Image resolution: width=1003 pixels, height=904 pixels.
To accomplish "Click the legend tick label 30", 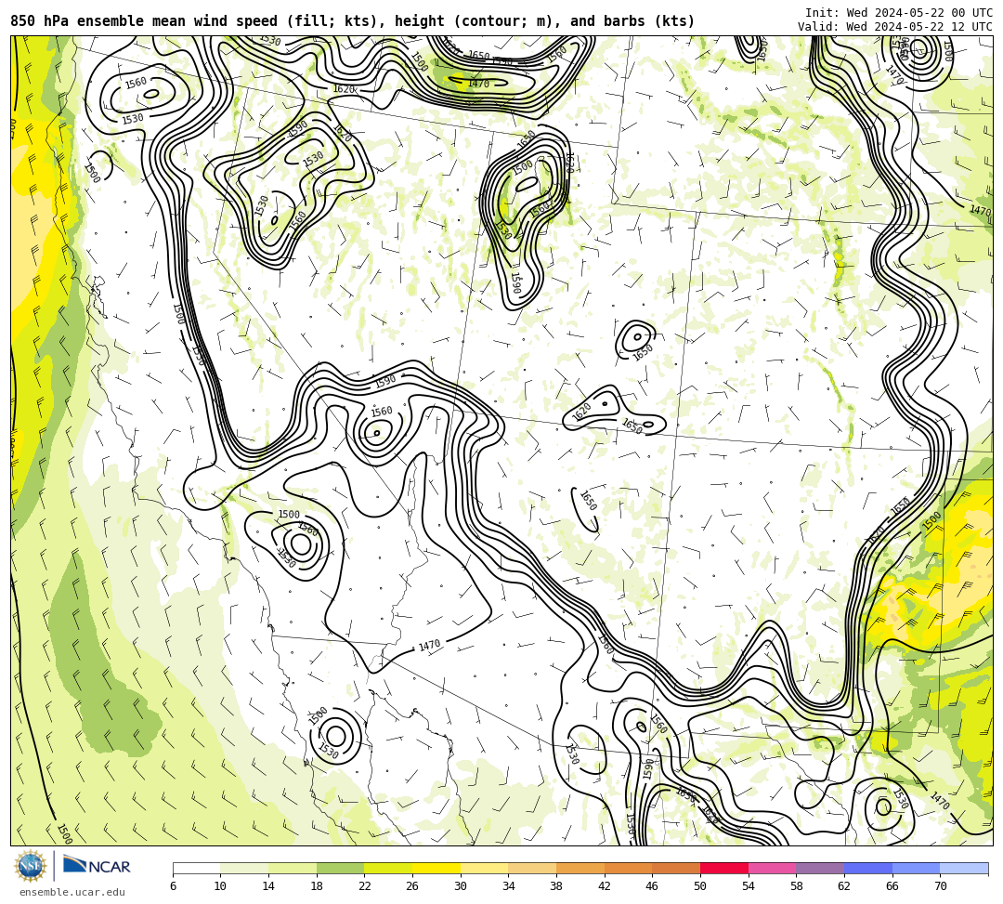I will [461, 886].
